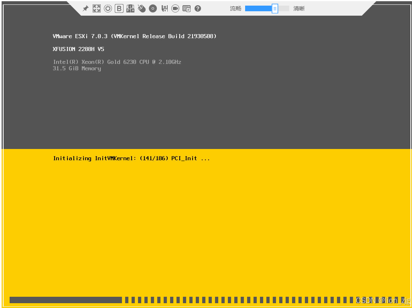Start screen video recording

coord(175,8)
